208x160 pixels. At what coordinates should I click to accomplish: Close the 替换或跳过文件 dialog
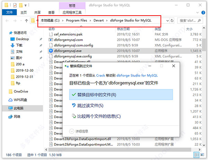(174, 66)
